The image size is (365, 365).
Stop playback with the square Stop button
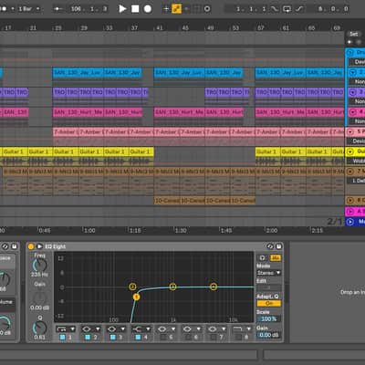coord(135,9)
